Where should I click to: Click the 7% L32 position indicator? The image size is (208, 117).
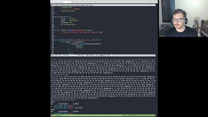[81, 55]
